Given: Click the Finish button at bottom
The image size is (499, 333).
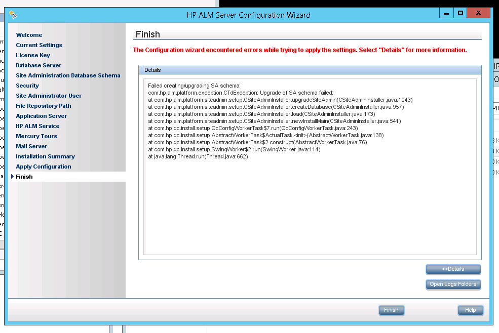Looking at the screenshot, I should tap(392, 310).
